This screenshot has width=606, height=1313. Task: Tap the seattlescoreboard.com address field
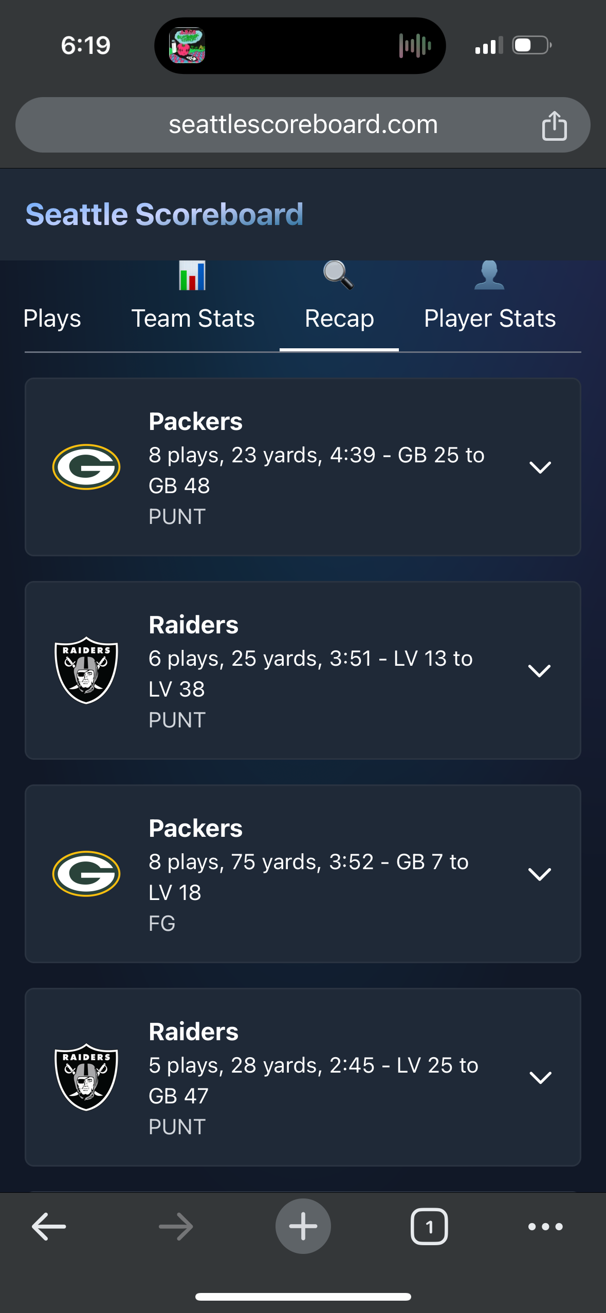[x=303, y=125]
